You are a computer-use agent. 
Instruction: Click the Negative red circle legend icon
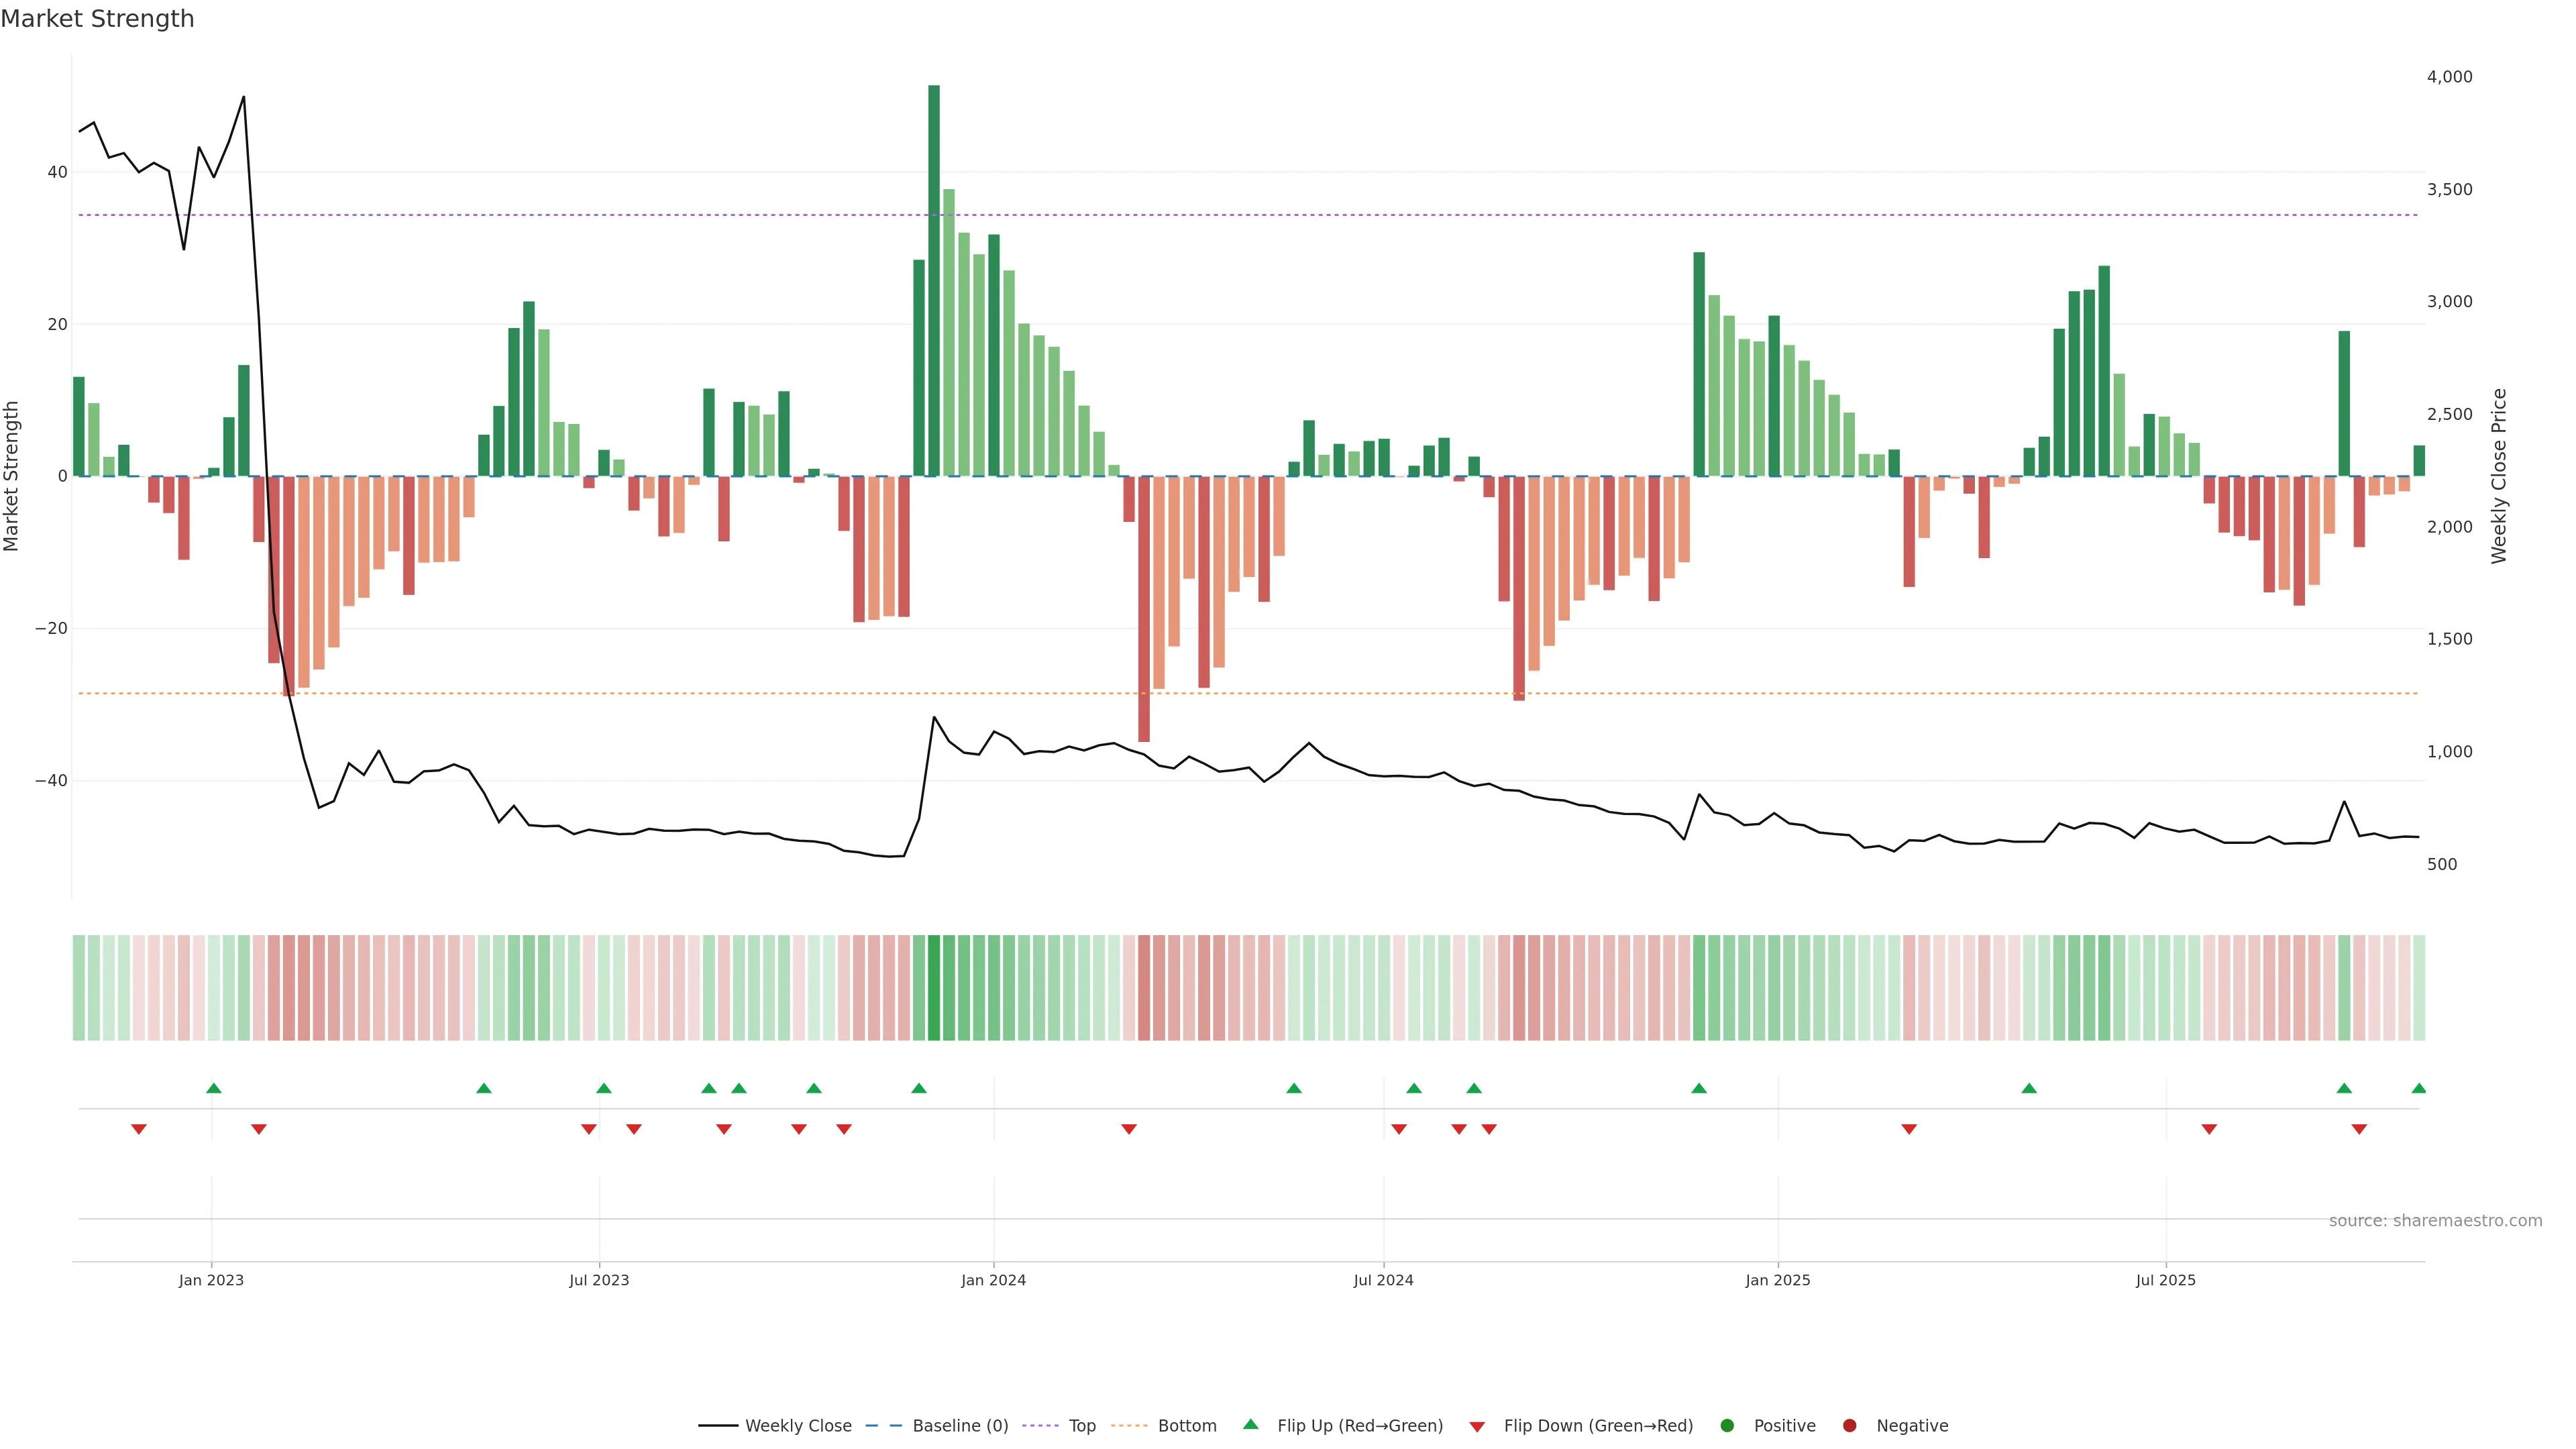tap(1849, 1426)
